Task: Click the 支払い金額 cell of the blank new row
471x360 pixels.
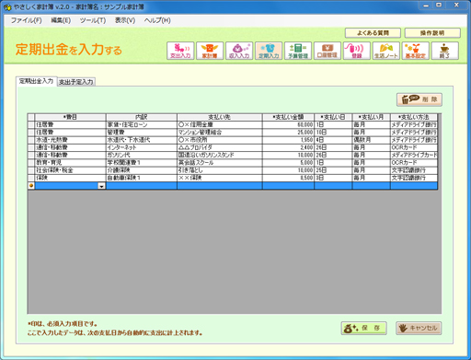Action: (x=288, y=186)
